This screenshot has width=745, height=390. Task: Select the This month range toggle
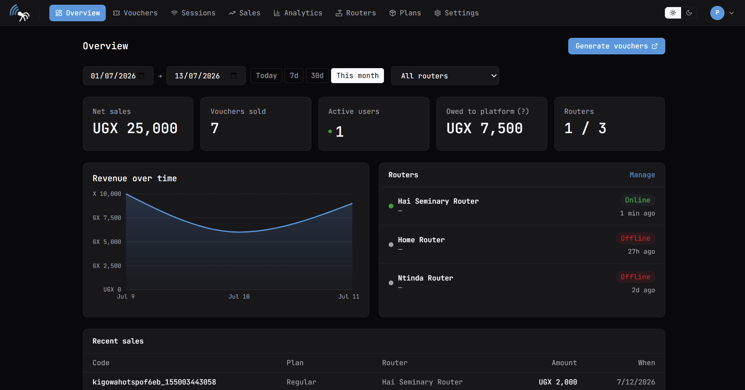coord(358,76)
